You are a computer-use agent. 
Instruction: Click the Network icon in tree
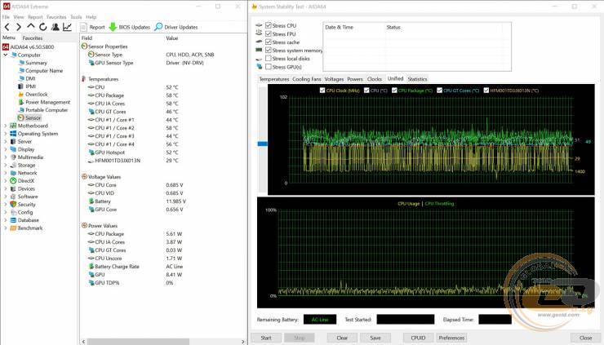pyautogui.click(x=13, y=173)
